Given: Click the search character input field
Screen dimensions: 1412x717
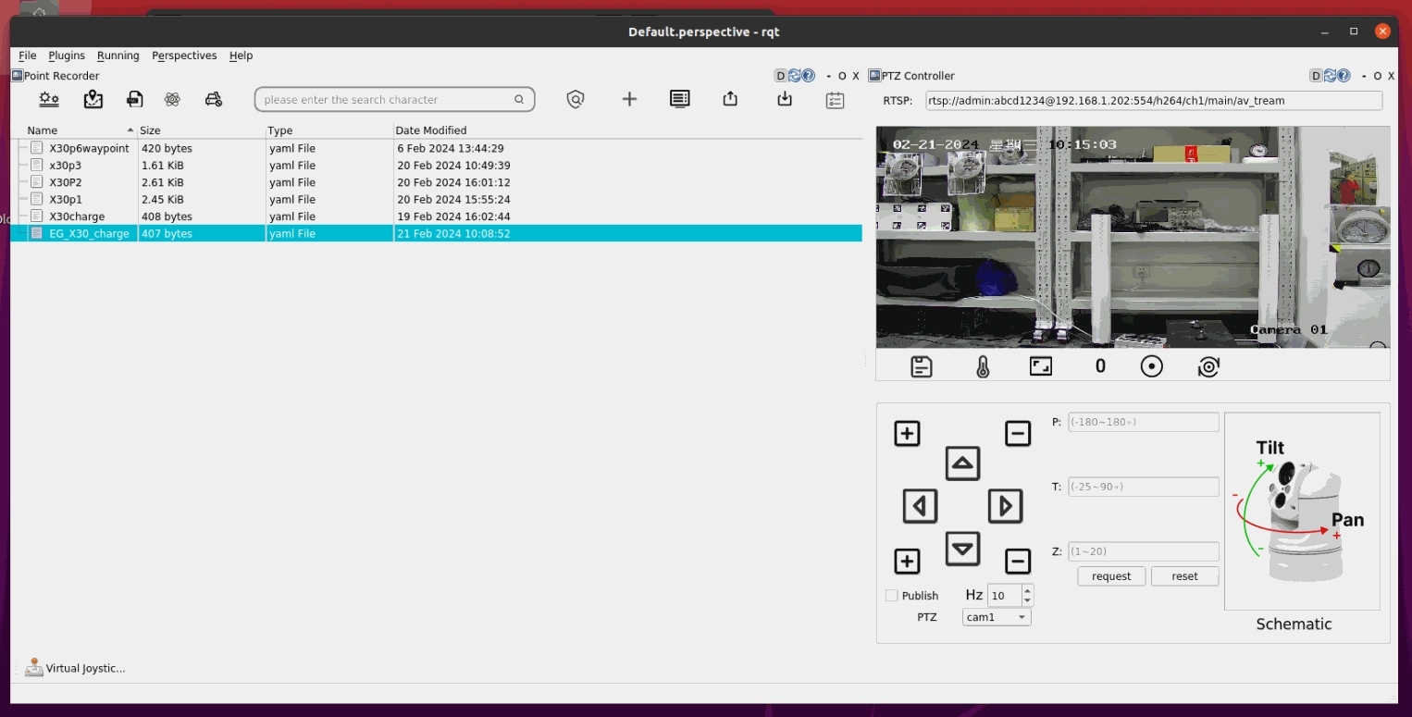Looking at the screenshot, I should pyautogui.click(x=387, y=100).
